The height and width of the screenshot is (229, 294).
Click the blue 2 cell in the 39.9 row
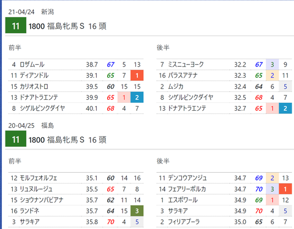click(x=137, y=97)
